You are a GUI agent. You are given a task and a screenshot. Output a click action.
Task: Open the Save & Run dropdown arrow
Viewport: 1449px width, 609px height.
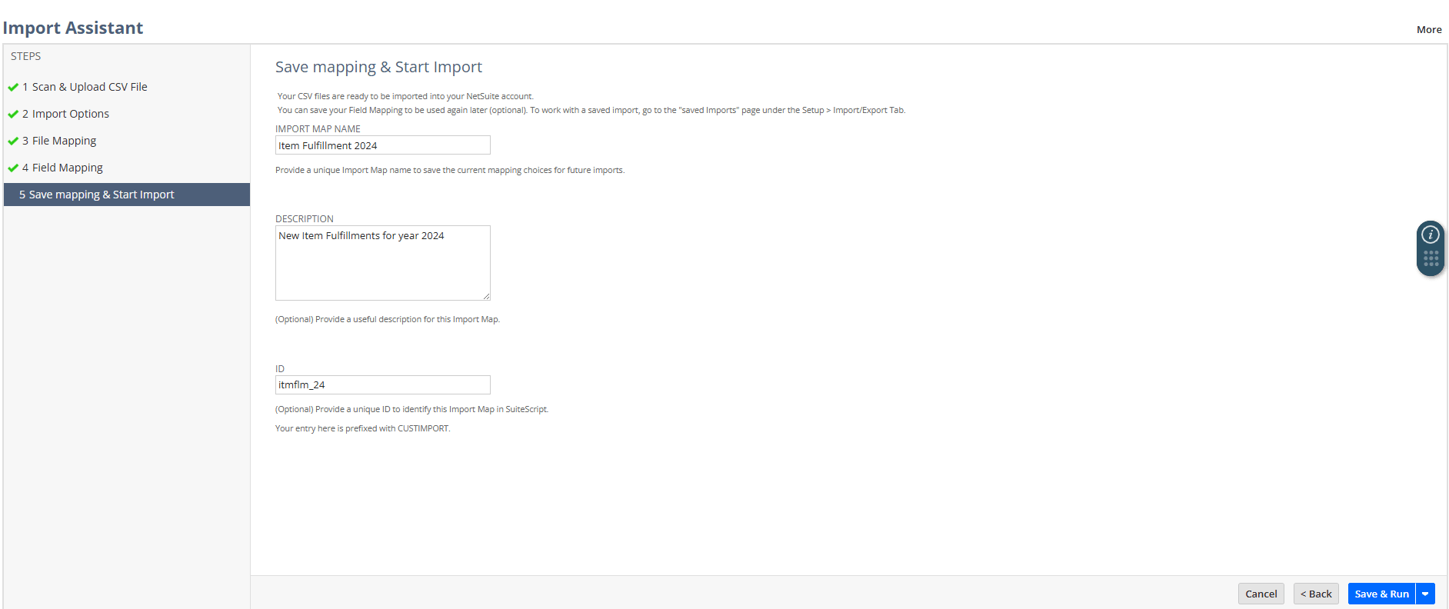[x=1425, y=594]
